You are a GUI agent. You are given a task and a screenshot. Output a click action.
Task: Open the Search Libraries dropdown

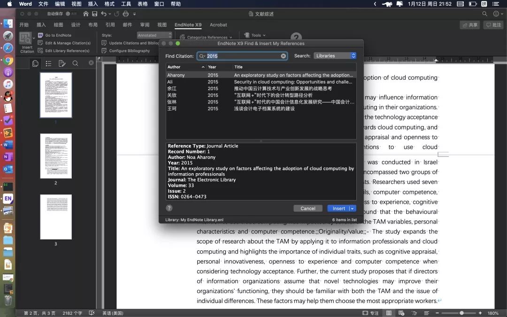click(335, 55)
